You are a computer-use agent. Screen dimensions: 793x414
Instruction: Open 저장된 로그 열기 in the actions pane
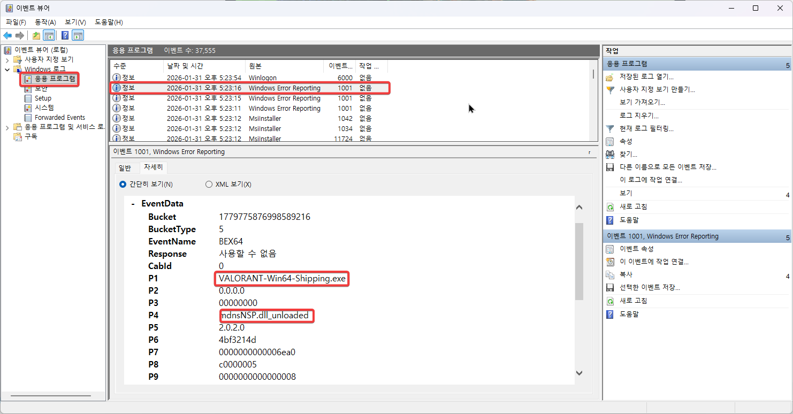(646, 77)
